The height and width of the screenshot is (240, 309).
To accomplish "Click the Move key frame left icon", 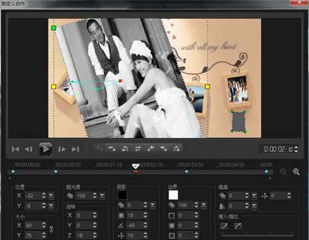I will [x=151, y=148].
